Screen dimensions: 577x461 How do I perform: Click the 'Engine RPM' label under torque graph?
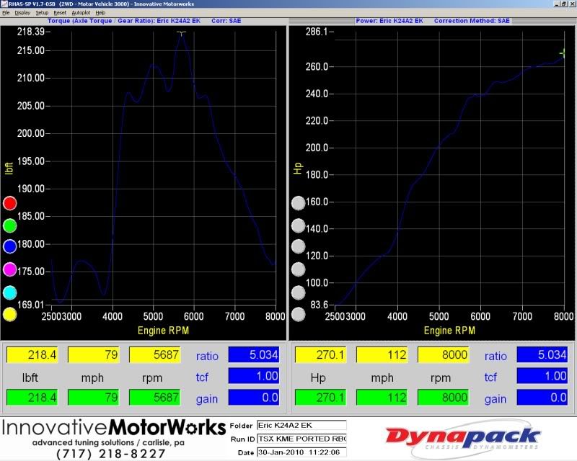(163, 331)
